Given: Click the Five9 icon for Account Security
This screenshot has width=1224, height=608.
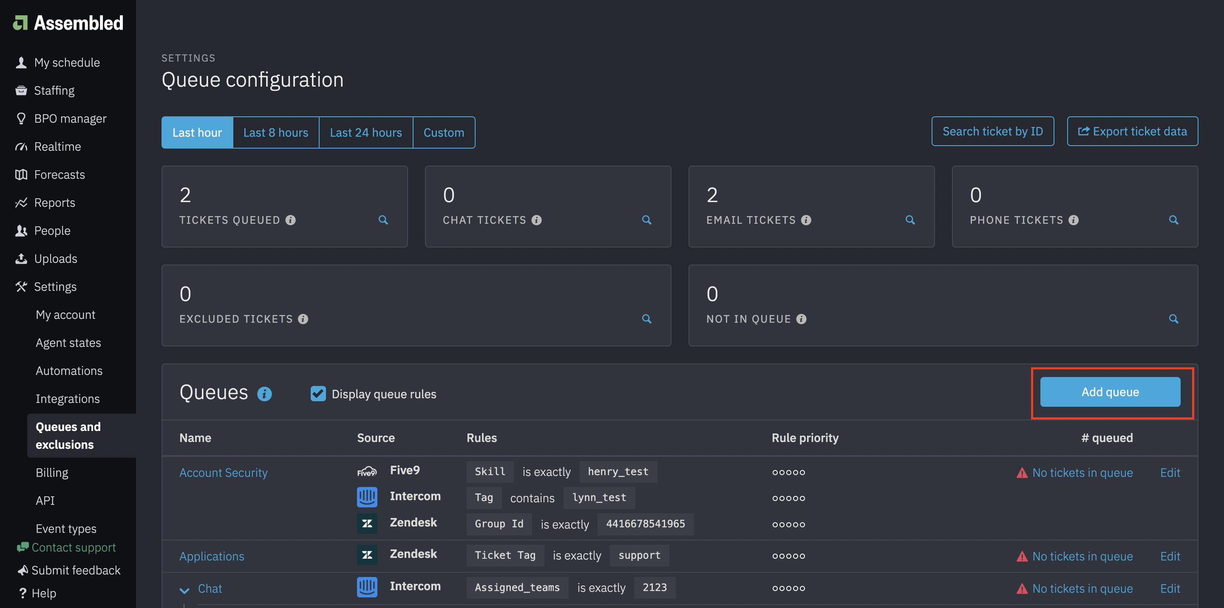Looking at the screenshot, I should point(367,470).
